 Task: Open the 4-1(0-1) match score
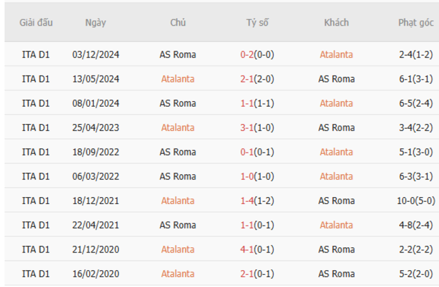[257, 249]
